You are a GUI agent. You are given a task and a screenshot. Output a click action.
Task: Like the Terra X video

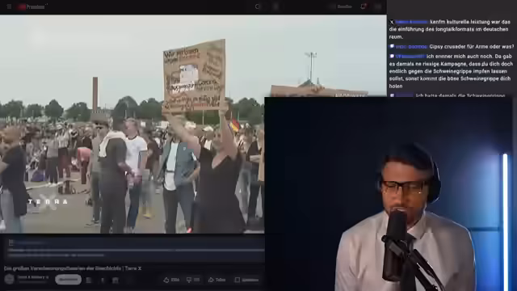point(171,280)
